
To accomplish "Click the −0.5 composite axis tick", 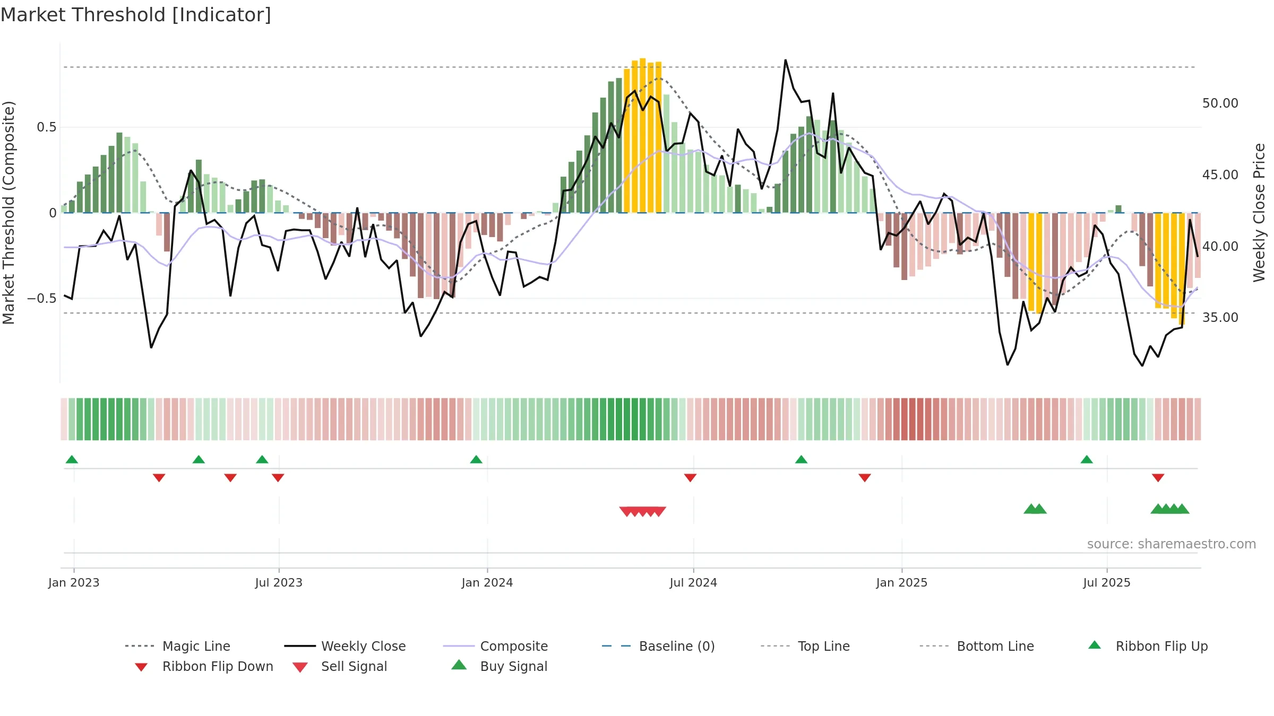I will click(42, 298).
